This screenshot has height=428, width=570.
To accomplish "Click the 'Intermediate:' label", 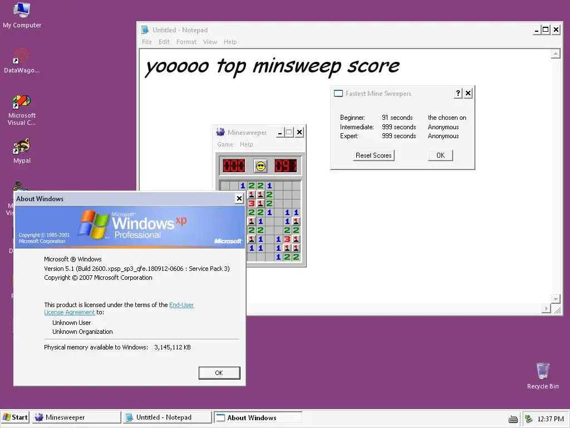I will click(357, 127).
